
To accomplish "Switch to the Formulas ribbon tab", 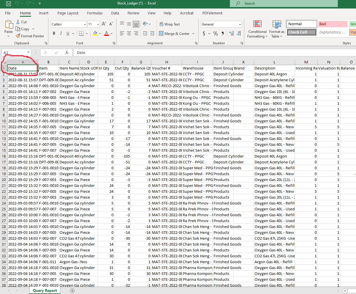I will tap(95, 13).
